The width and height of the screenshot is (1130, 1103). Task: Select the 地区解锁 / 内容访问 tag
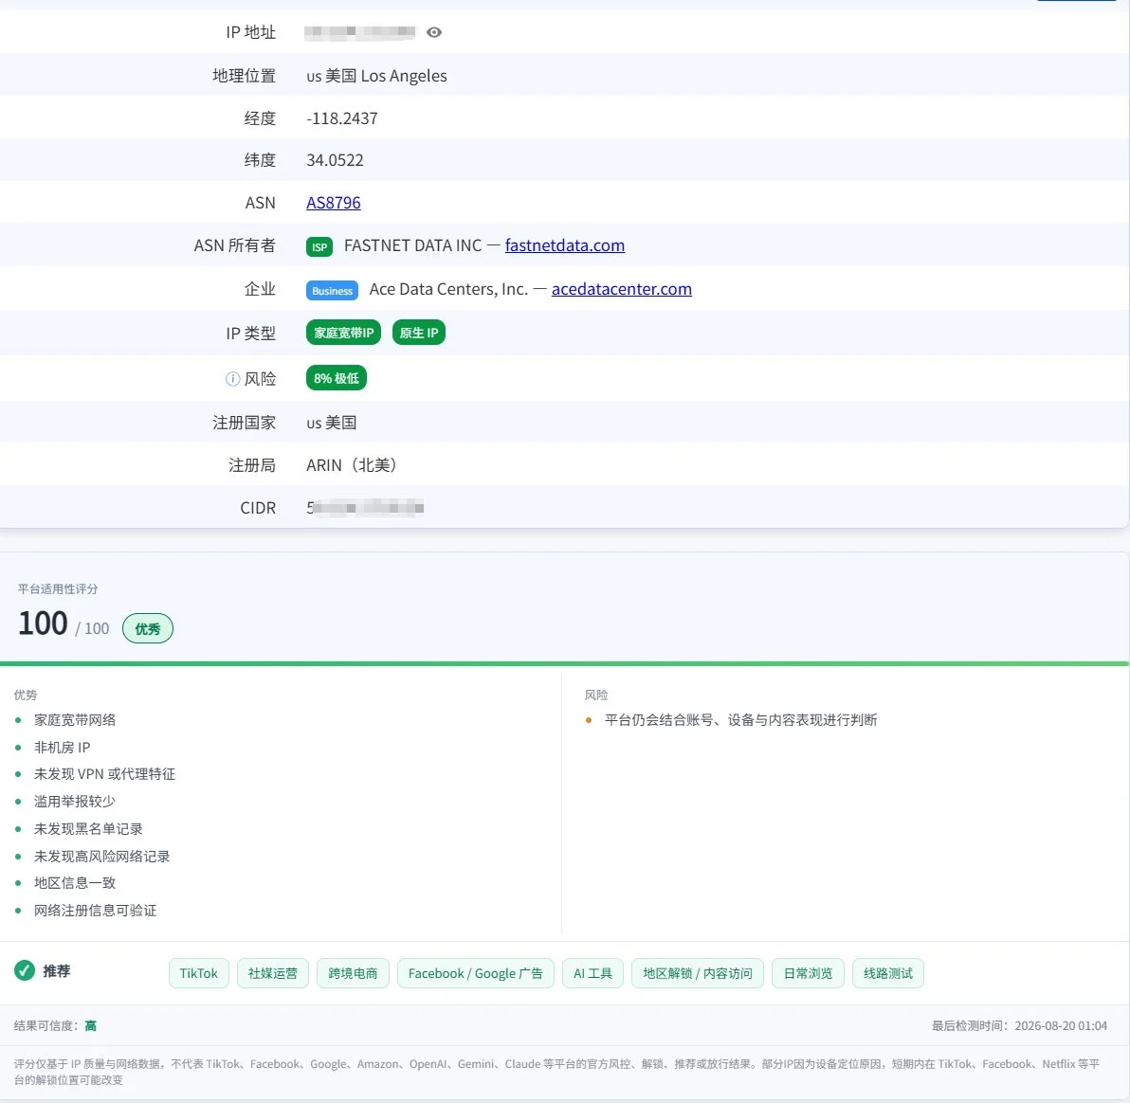698,973
